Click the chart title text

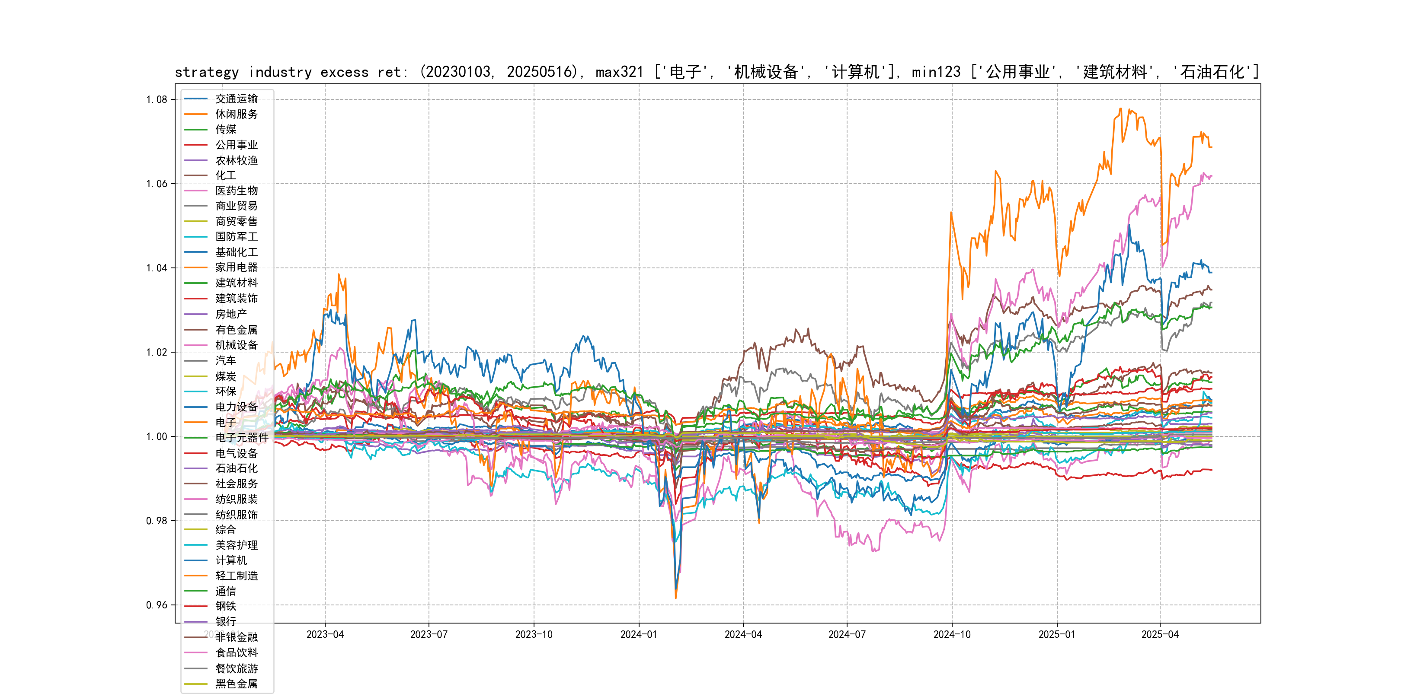click(717, 72)
